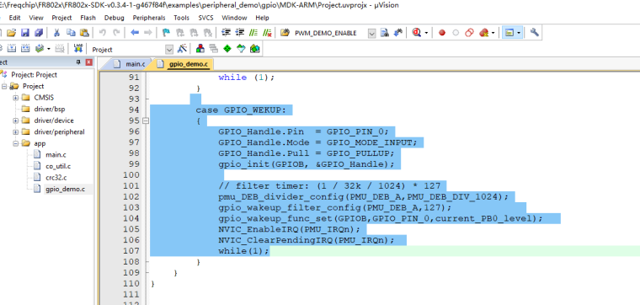
Task: Expand the CMSIS folder in tree
Action: click(15, 98)
